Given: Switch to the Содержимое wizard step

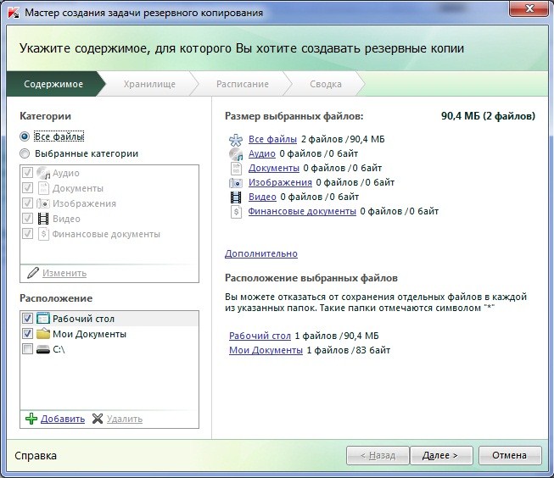Looking at the screenshot, I should [53, 84].
